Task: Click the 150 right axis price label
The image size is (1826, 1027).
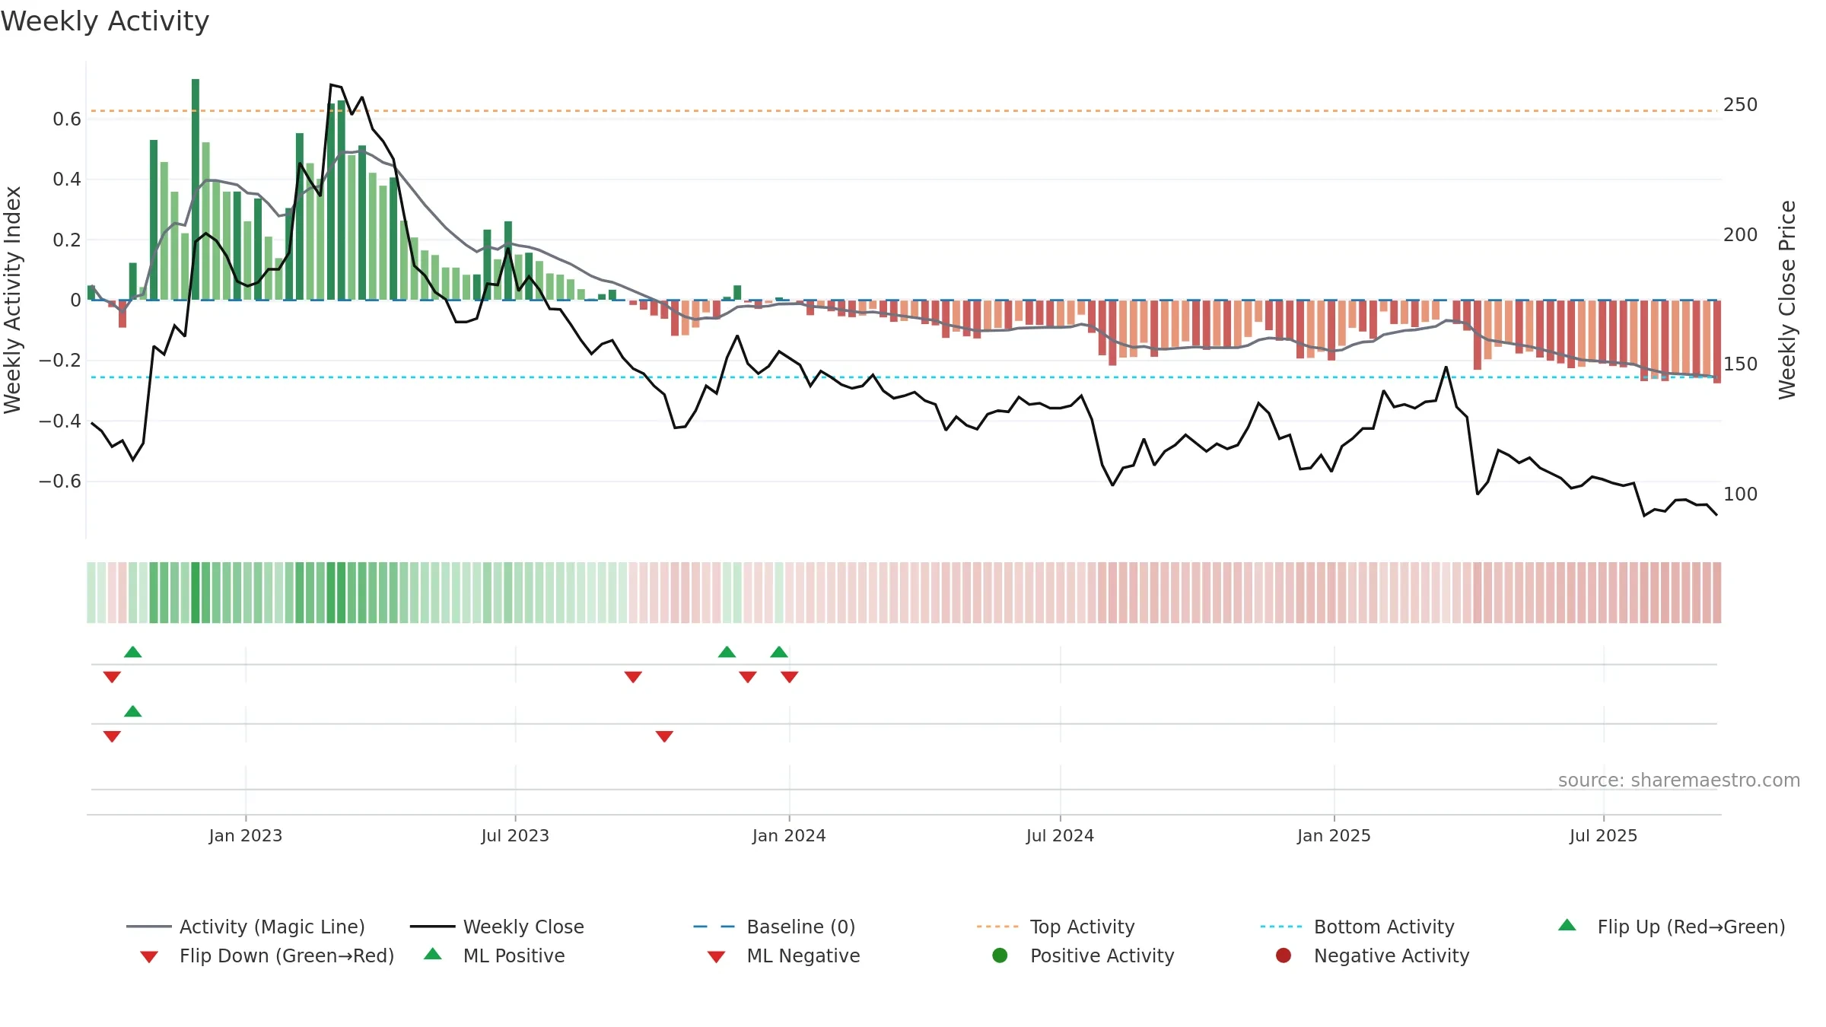Action: point(1740,364)
